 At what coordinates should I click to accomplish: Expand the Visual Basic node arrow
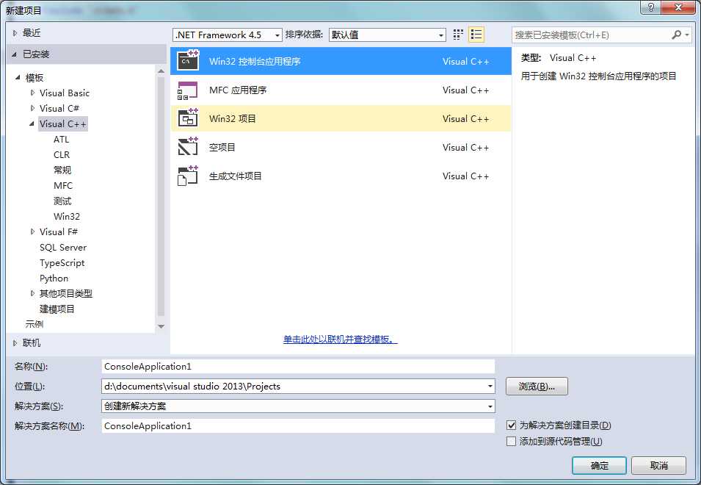tap(32, 93)
